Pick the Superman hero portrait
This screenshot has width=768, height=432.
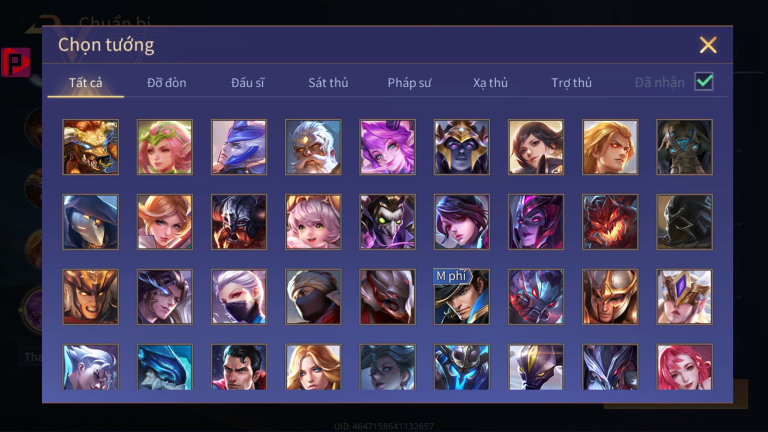[239, 366]
